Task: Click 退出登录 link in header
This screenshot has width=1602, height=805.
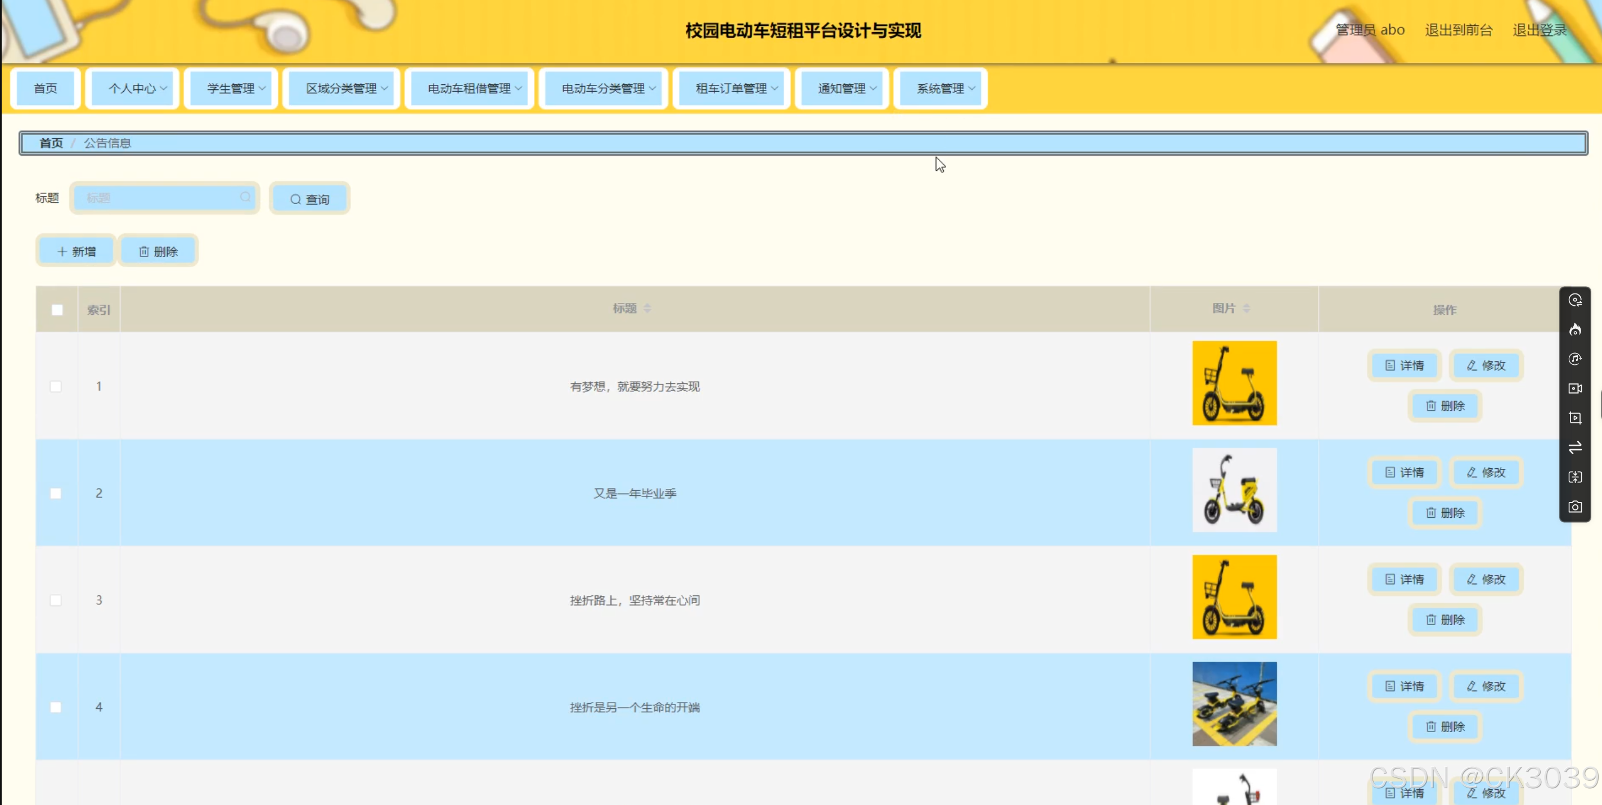Action: click(x=1539, y=30)
